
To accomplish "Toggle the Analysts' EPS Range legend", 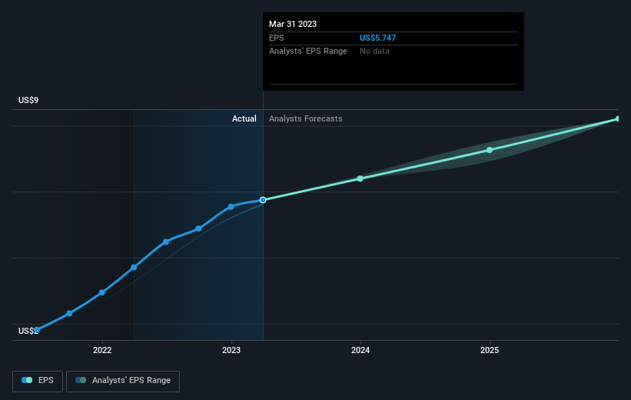I will pyautogui.click(x=123, y=381).
